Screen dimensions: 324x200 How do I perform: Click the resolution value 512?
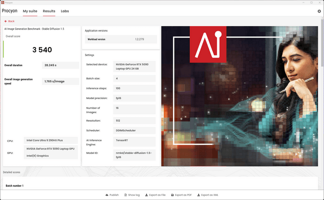point(134,121)
